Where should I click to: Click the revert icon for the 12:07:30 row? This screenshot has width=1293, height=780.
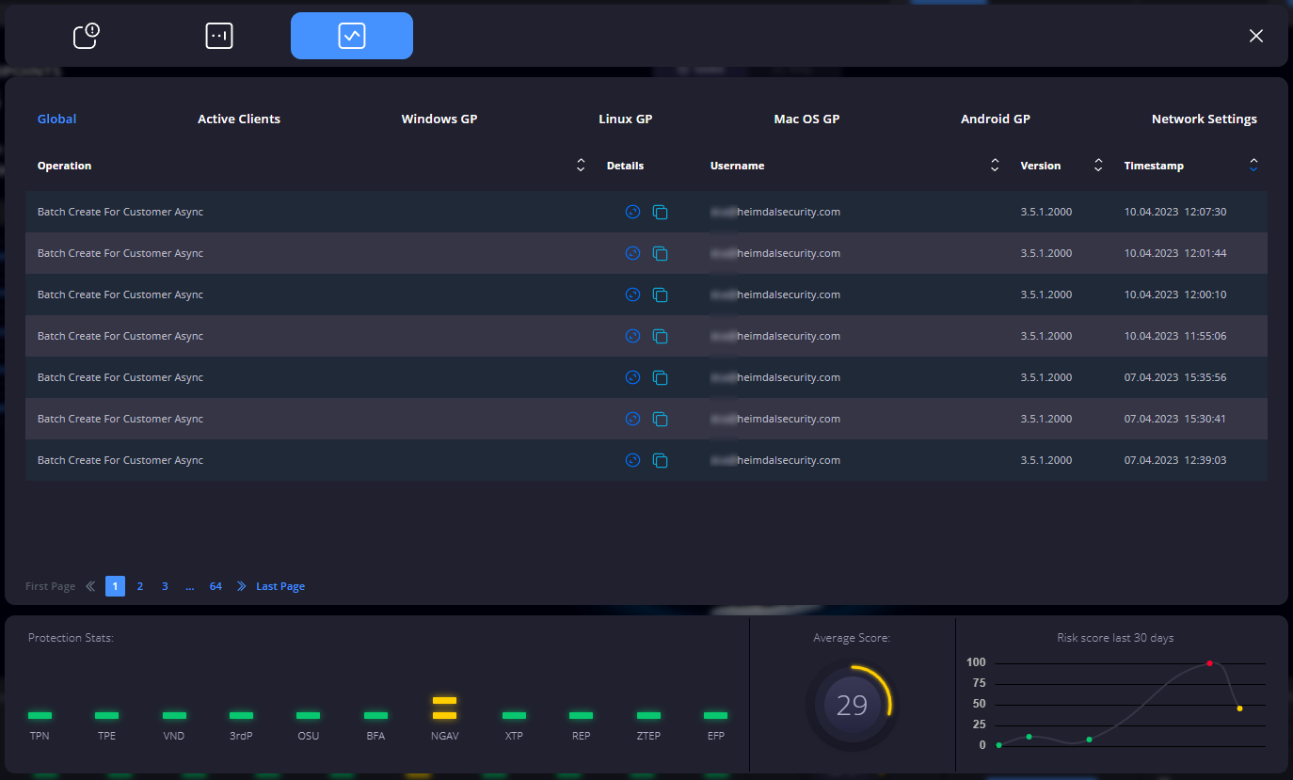(x=632, y=212)
